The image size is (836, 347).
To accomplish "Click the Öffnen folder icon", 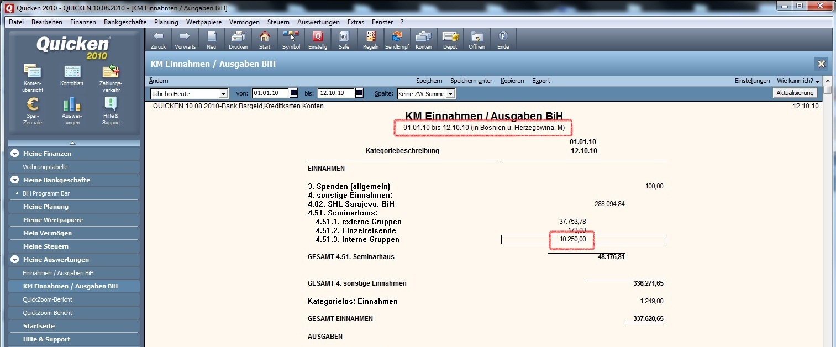I will [476, 40].
